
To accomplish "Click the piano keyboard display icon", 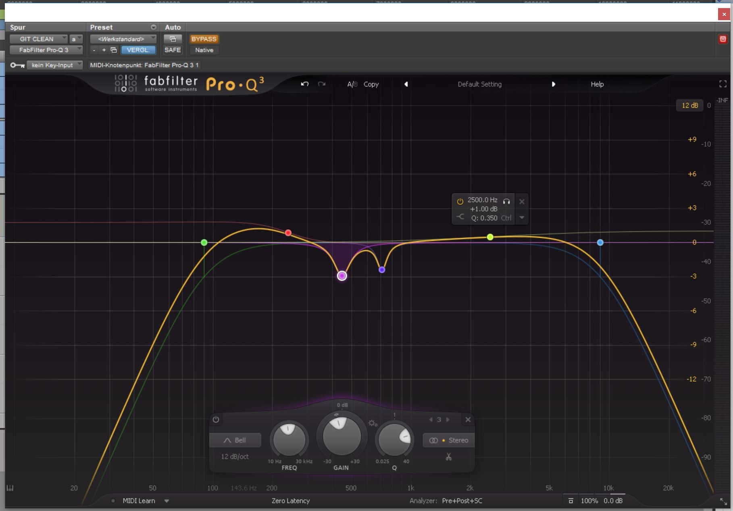I will pyautogui.click(x=10, y=488).
